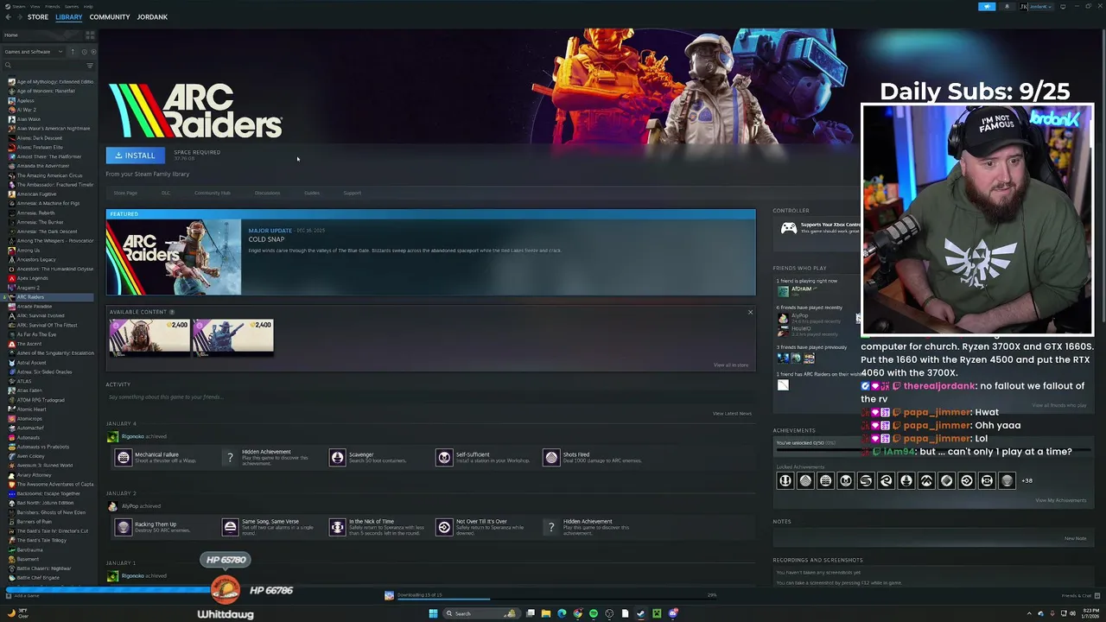1106x622 pixels.
Task: Open Spotify from the Windows taskbar
Action: [x=594, y=613]
